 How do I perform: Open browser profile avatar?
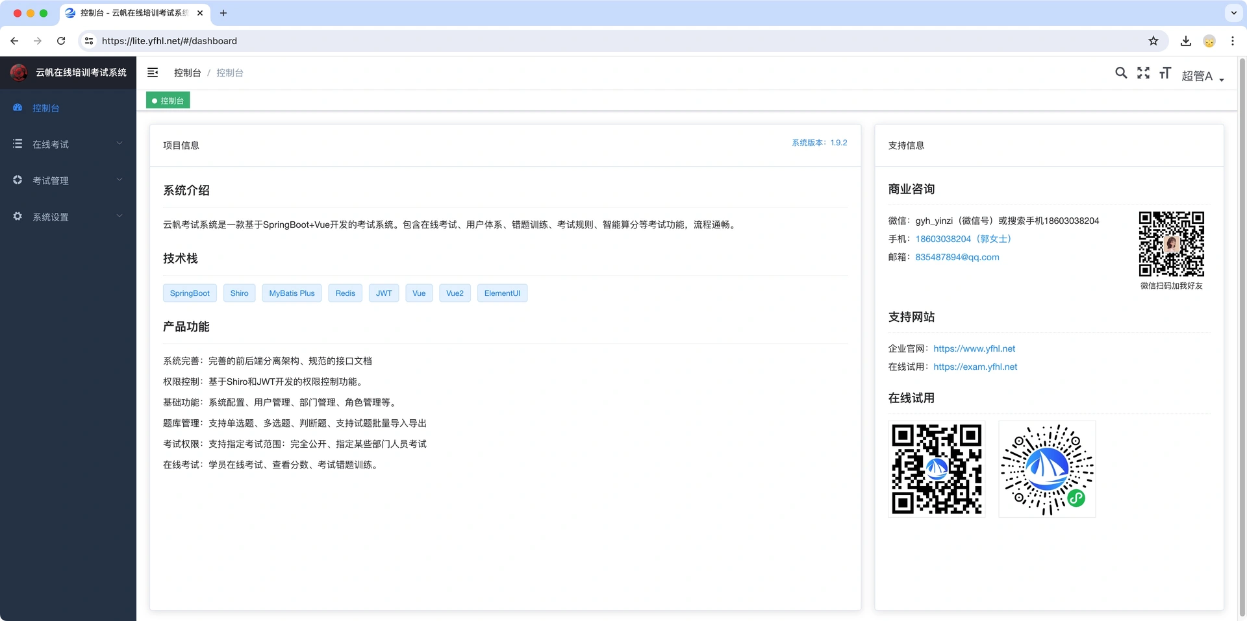(x=1209, y=41)
